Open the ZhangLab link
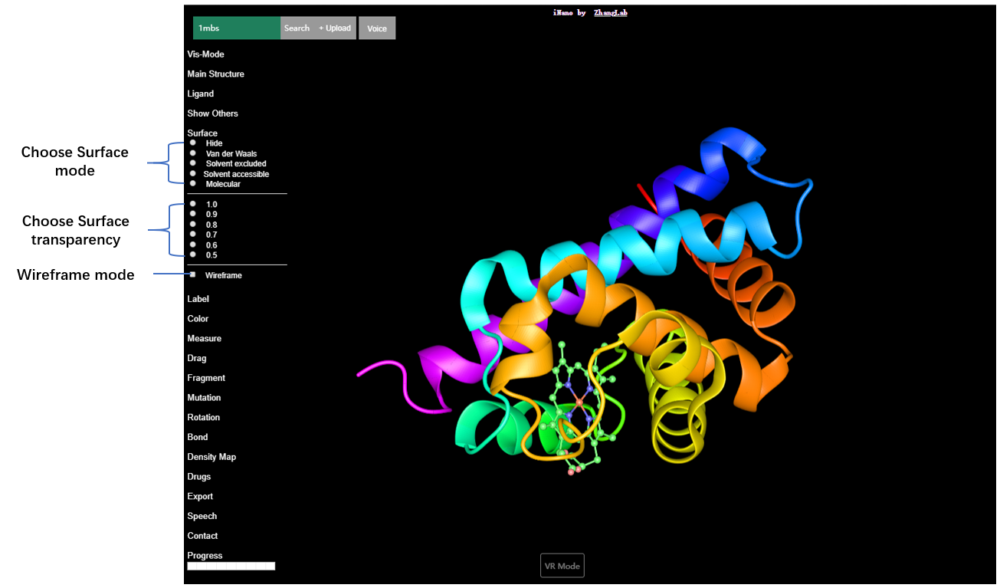 point(610,12)
